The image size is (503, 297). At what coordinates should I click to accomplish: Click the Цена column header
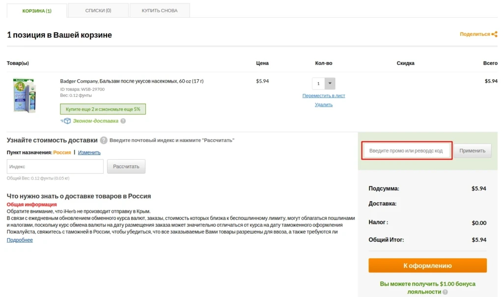262,63
